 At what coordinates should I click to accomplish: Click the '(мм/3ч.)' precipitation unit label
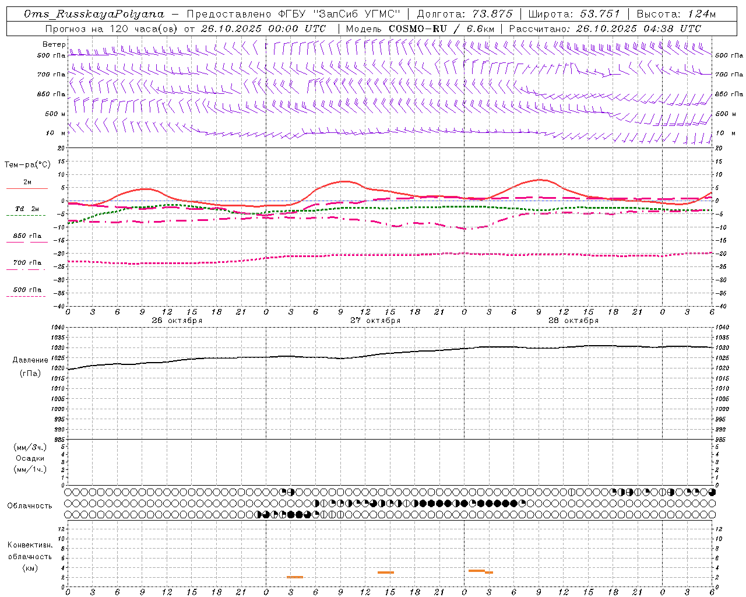(x=30, y=447)
